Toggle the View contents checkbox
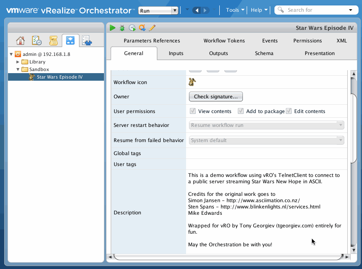Image resolution: width=362 pixels, height=269 pixels. [x=193, y=111]
